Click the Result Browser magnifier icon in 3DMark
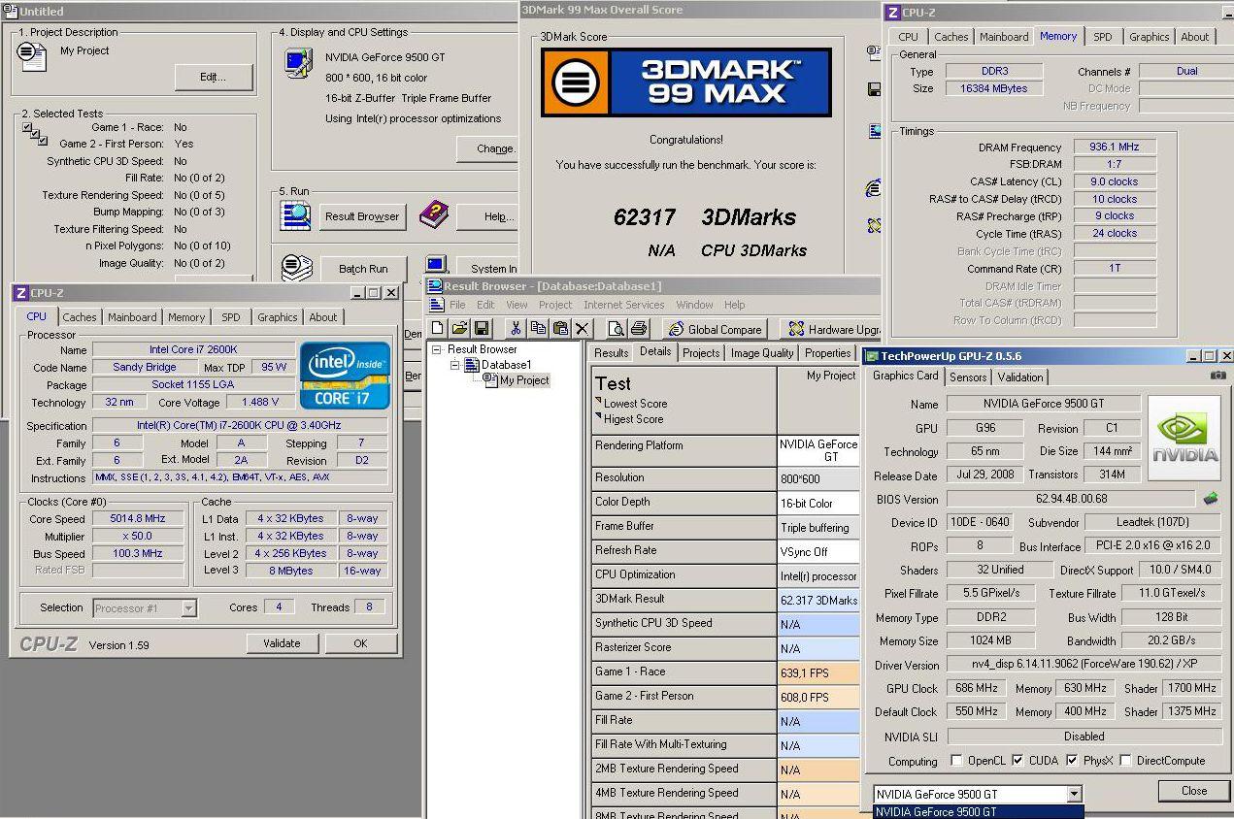Screen dimensions: 1234x819 tap(296, 215)
